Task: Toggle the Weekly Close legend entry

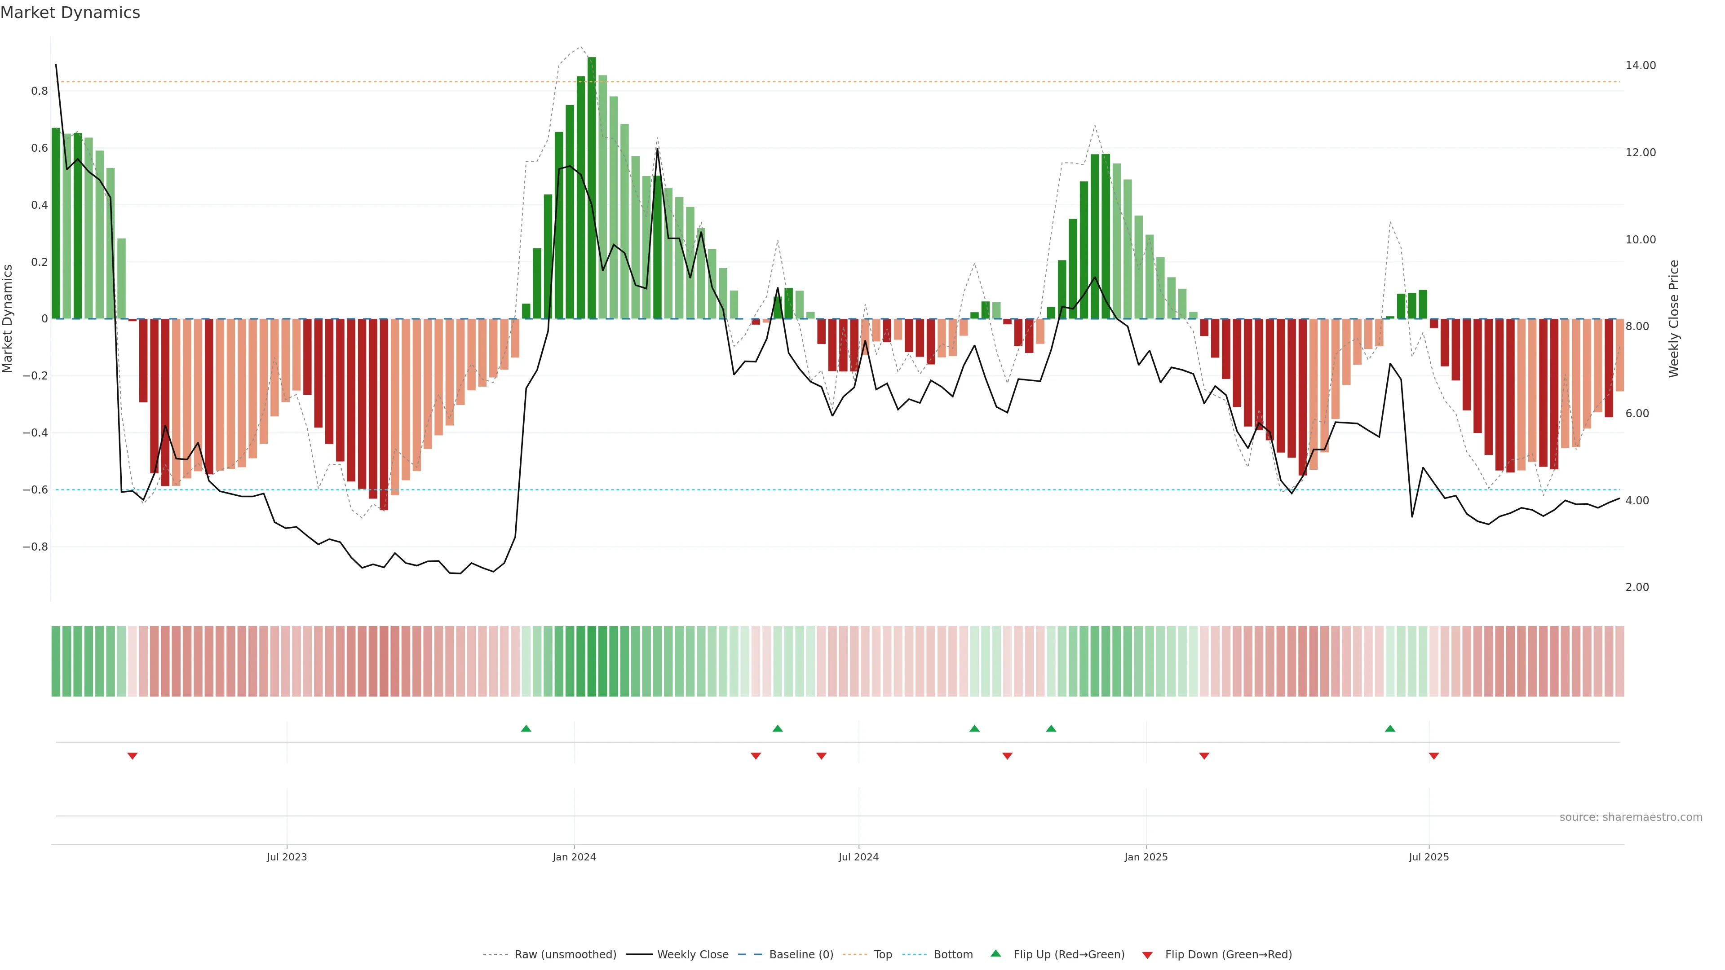Action: [692, 955]
